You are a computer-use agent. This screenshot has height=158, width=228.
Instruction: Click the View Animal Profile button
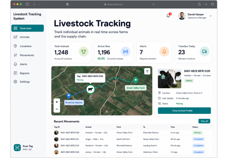tap(184, 111)
